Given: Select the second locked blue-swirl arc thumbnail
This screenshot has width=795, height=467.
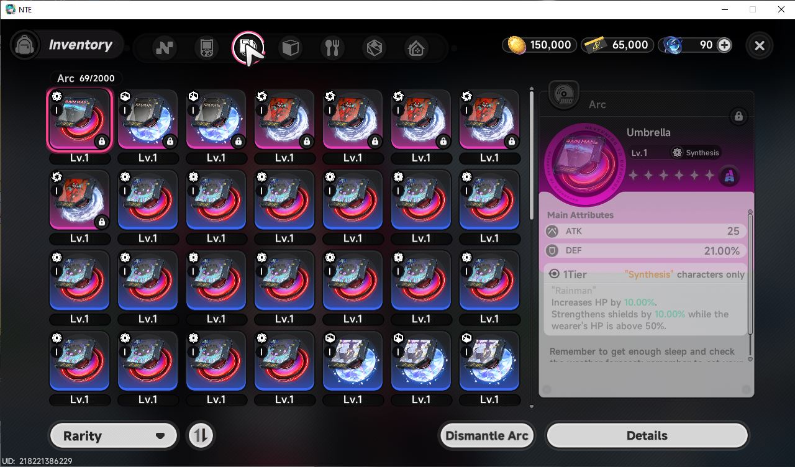Looking at the screenshot, I should pyautogui.click(x=216, y=120).
